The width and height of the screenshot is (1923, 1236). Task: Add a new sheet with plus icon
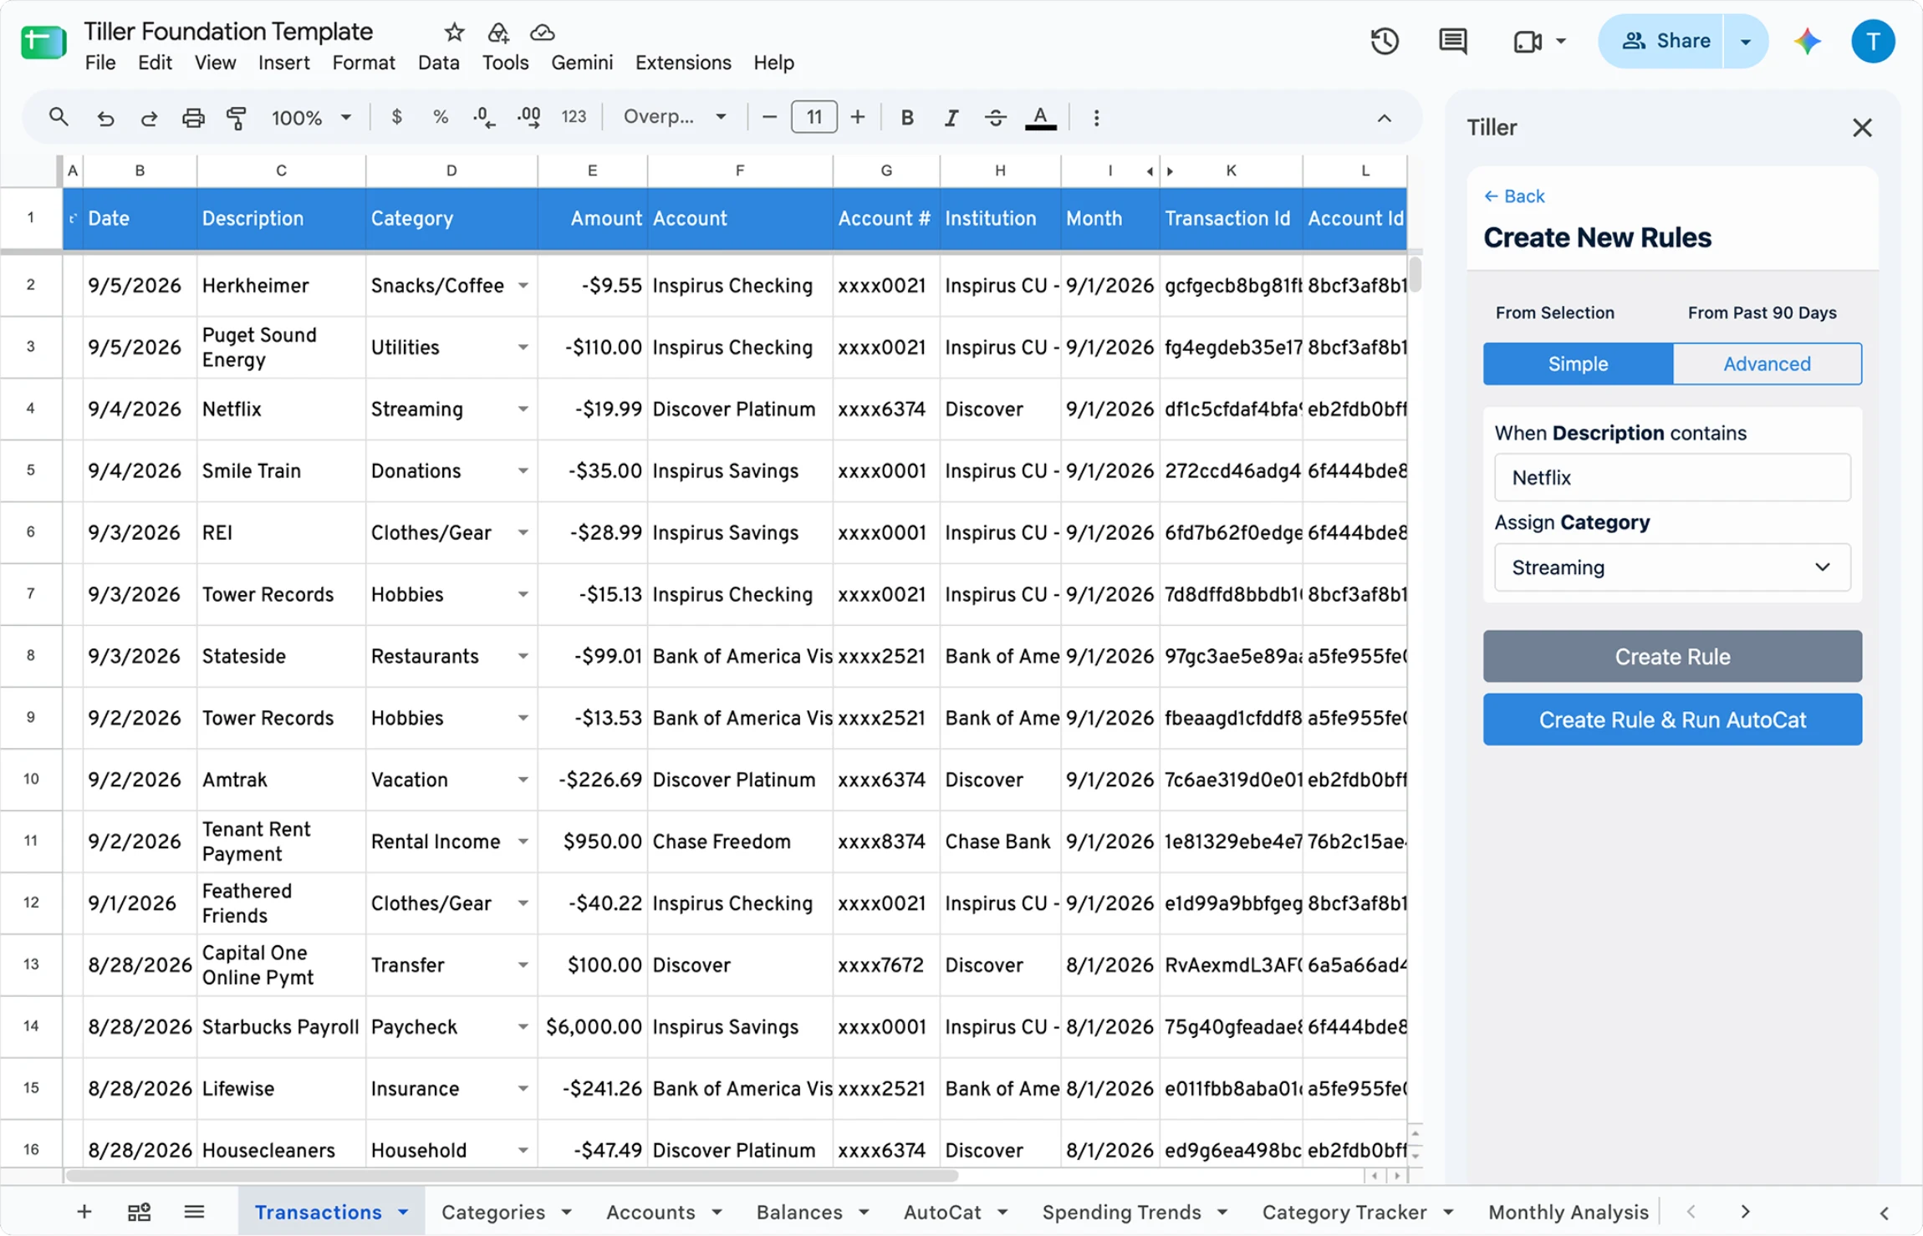[x=84, y=1212]
